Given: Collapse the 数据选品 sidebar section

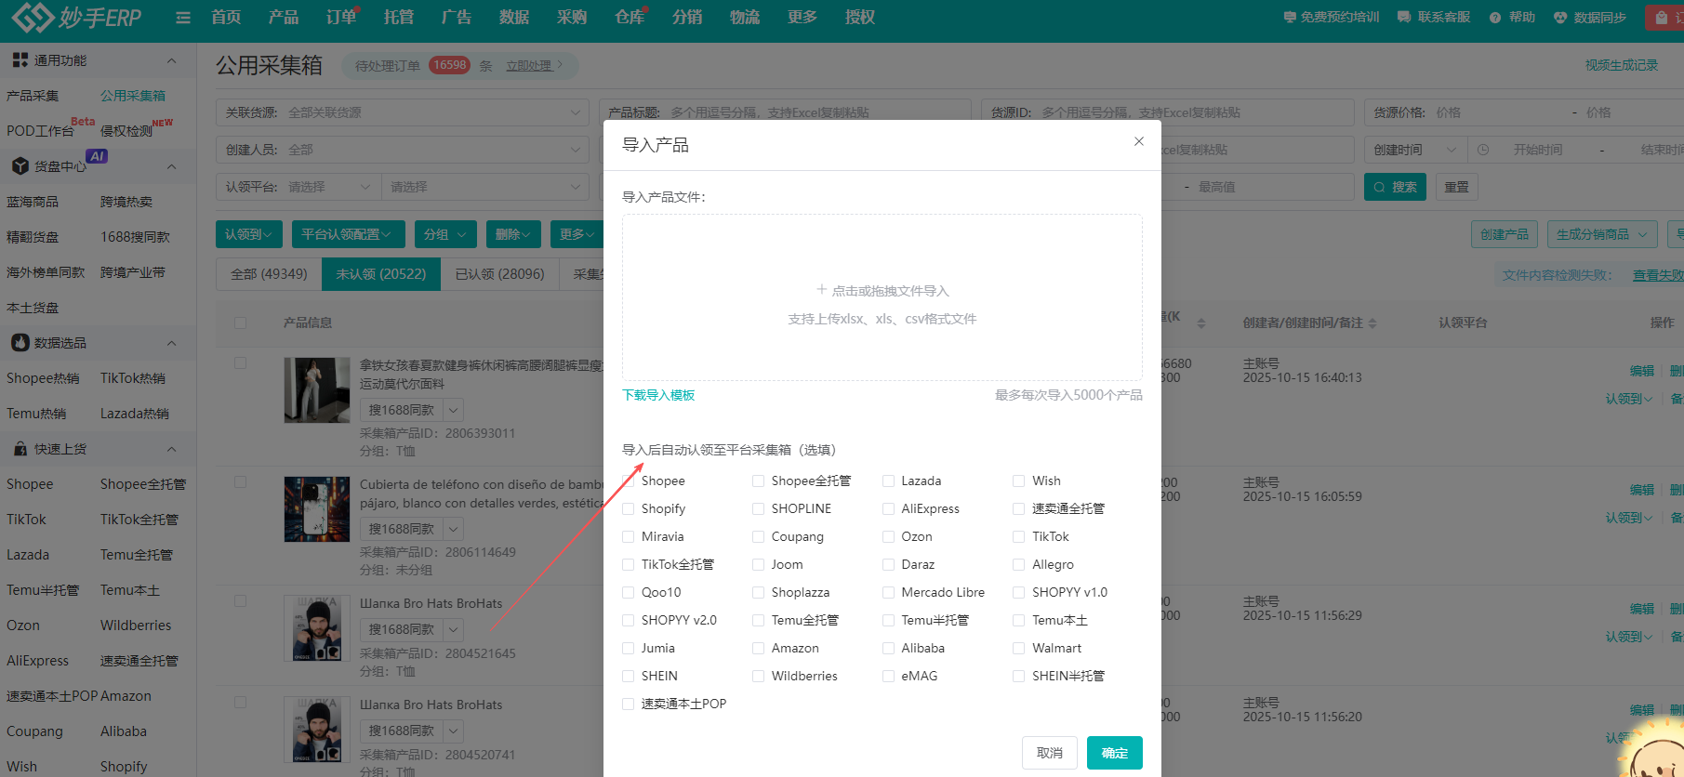Looking at the screenshot, I should (171, 343).
